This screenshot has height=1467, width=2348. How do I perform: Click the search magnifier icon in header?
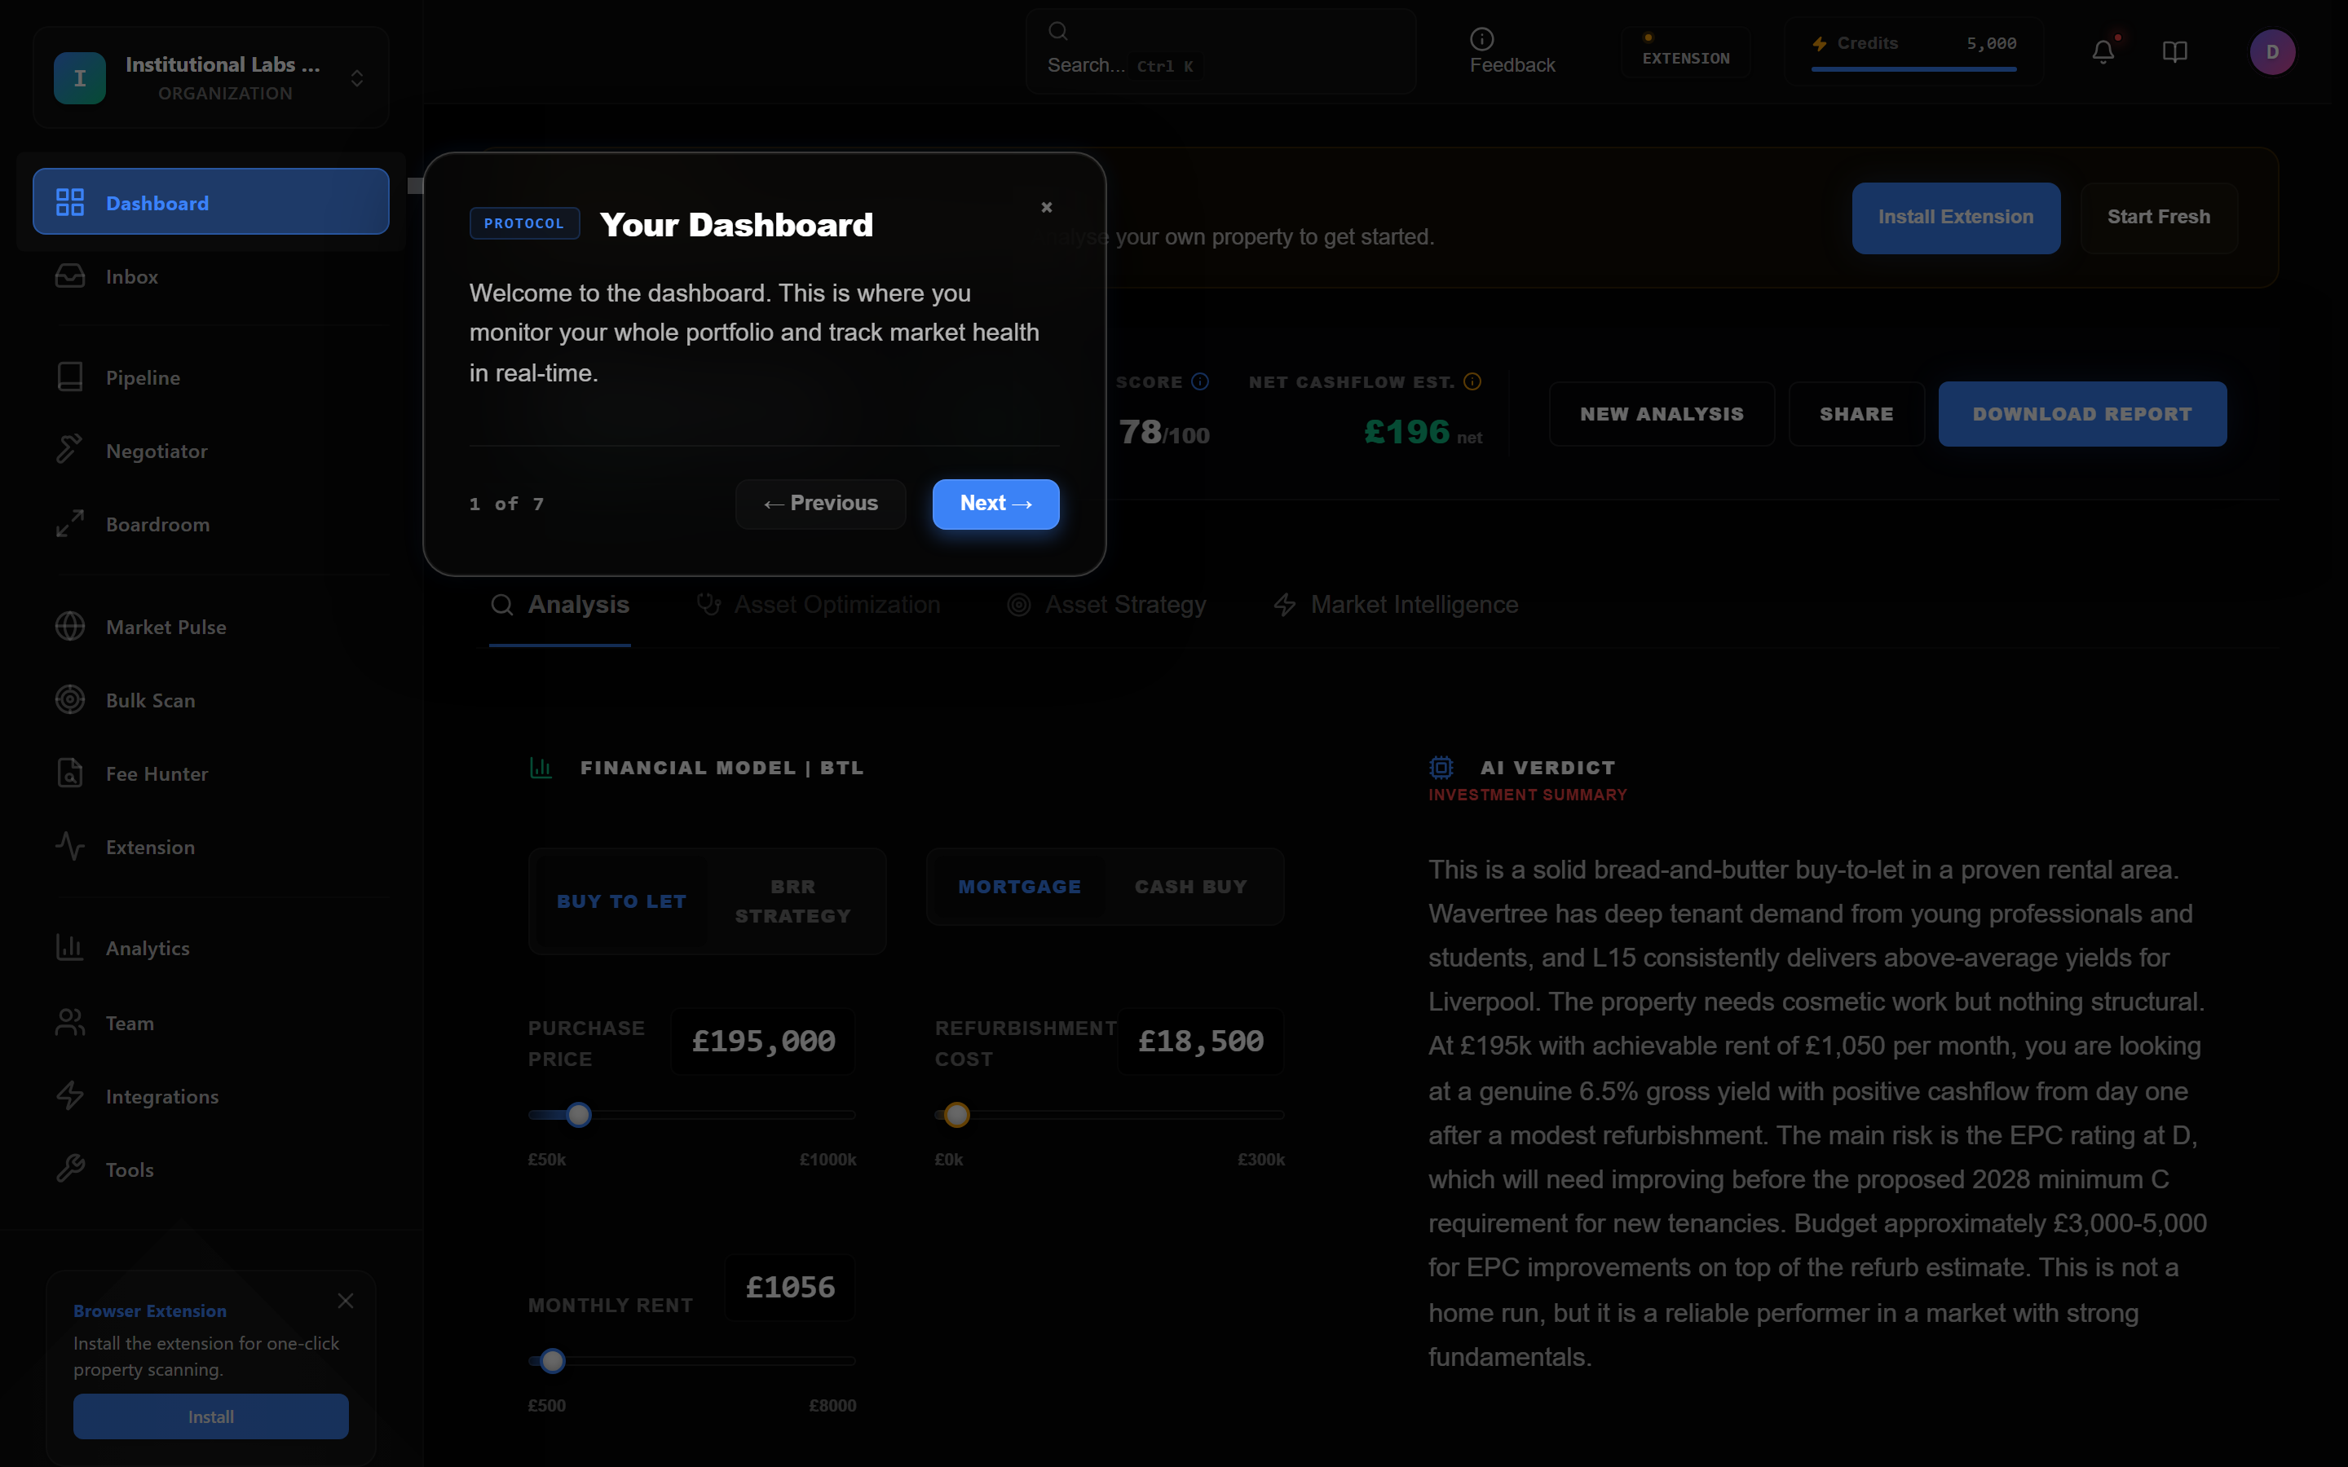click(x=1058, y=31)
